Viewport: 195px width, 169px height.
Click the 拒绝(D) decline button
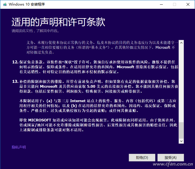pyautogui.click(x=142, y=158)
